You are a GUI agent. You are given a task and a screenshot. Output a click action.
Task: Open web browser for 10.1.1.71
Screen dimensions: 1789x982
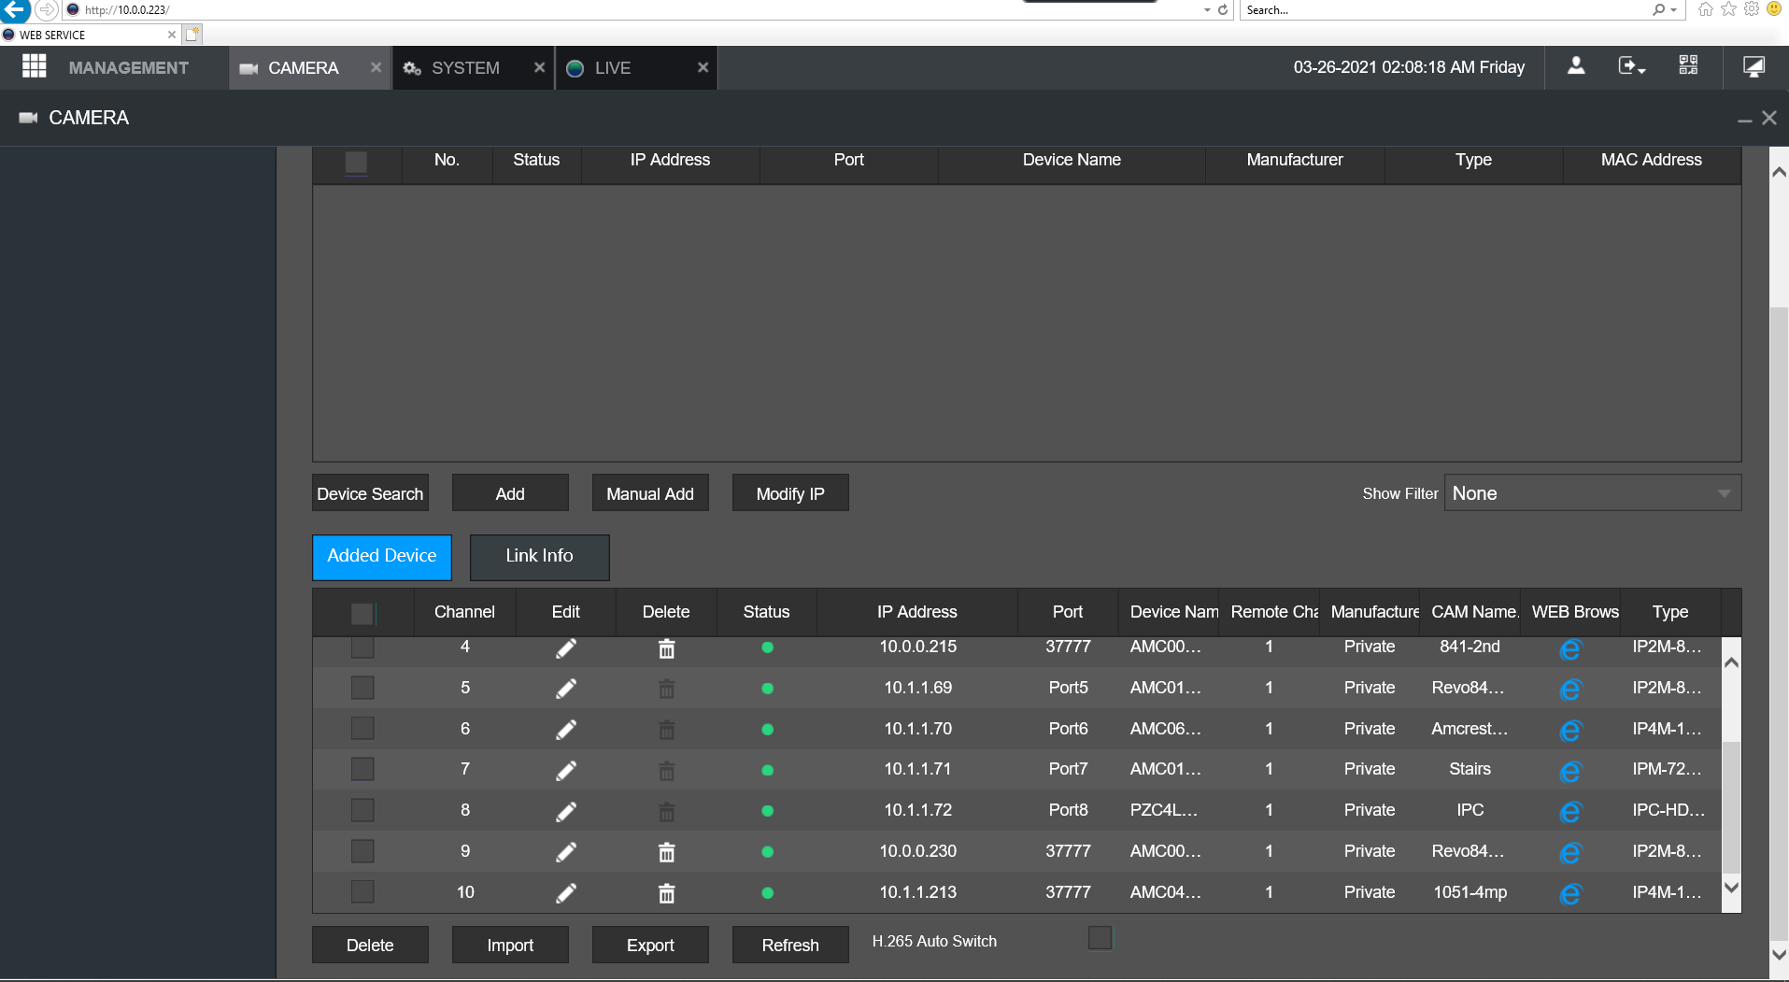click(x=1570, y=772)
